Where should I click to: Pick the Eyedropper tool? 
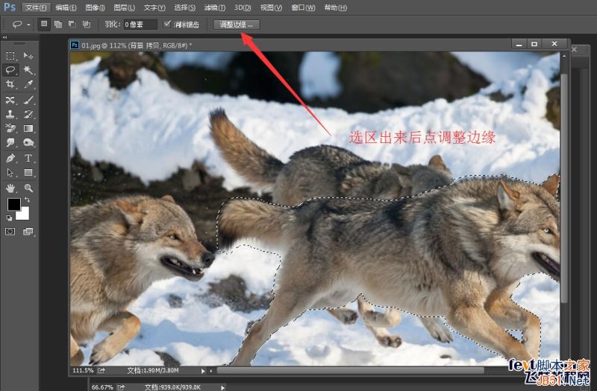pyautogui.click(x=28, y=85)
